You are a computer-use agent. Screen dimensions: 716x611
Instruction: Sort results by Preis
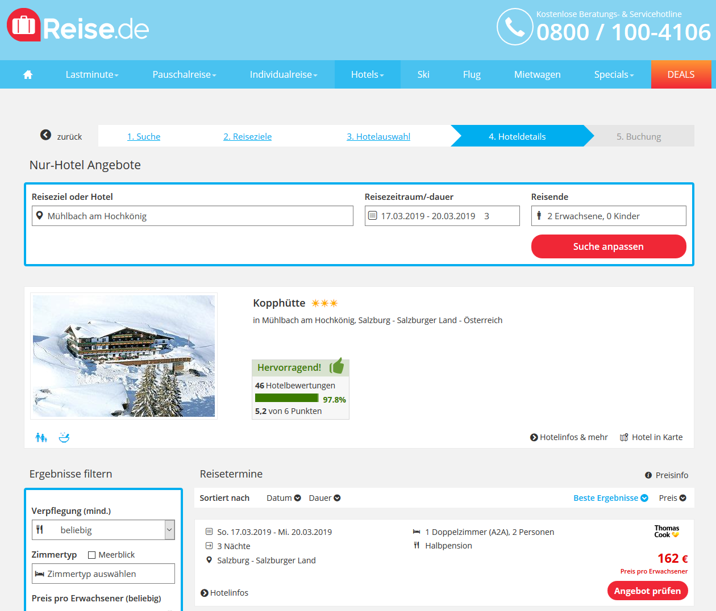coord(672,498)
